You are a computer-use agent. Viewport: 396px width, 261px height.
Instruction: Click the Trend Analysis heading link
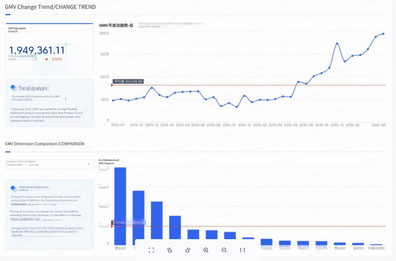pyautogui.click(x=33, y=88)
